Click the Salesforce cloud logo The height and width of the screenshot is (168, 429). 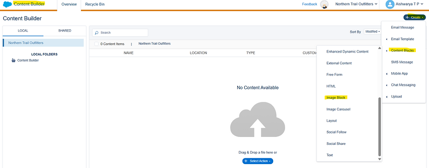point(7,4)
